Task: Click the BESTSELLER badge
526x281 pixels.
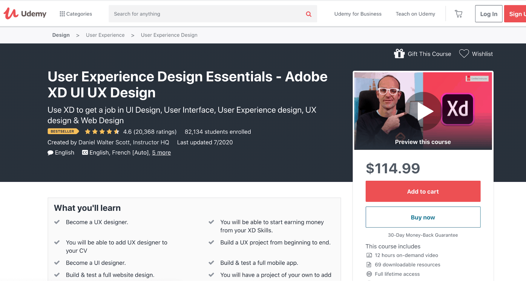Action: click(x=63, y=131)
